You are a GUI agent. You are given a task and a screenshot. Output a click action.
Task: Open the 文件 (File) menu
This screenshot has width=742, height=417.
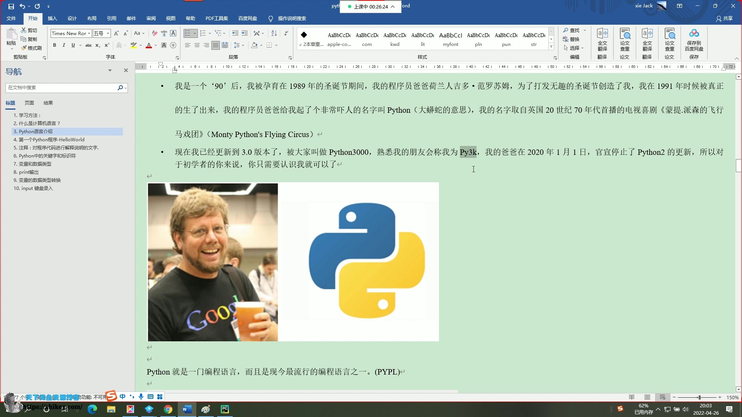pyautogui.click(x=11, y=19)
